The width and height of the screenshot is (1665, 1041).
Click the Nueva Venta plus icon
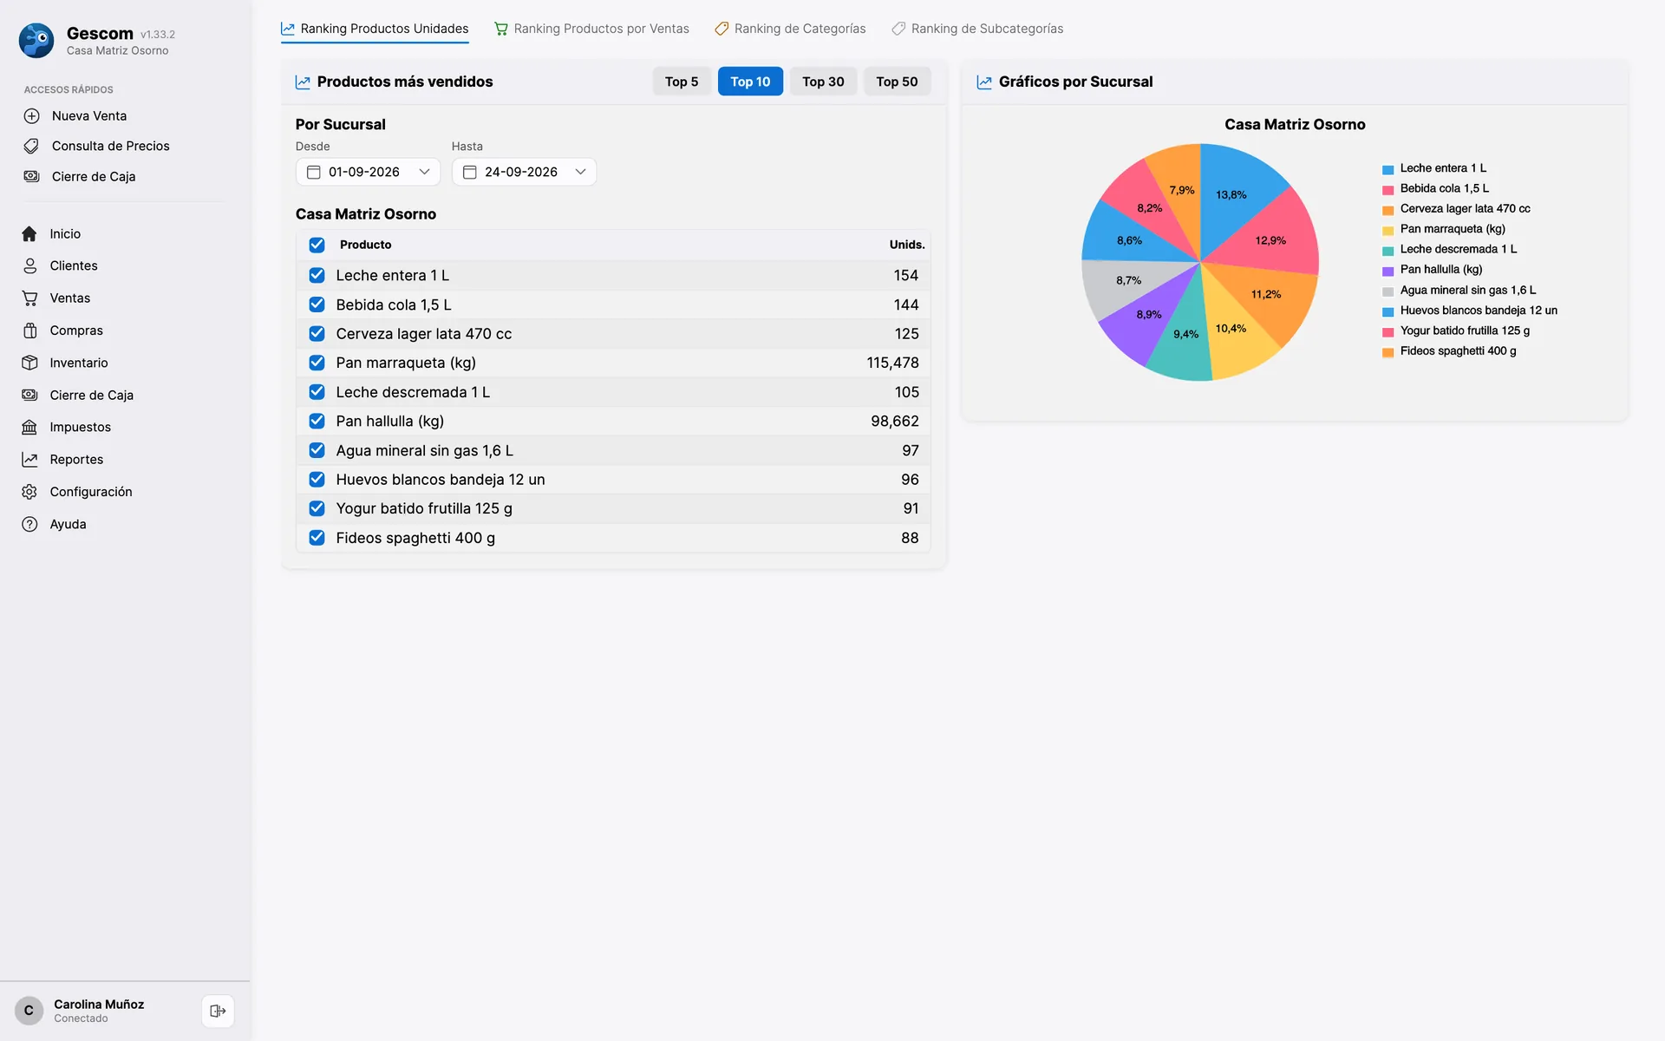coord(31,116)
